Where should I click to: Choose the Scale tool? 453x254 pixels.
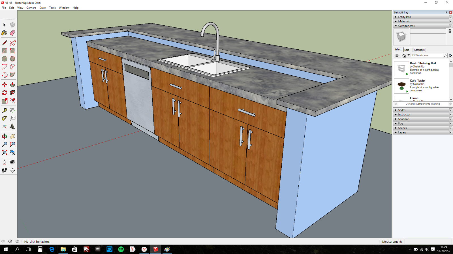(5, 100)
